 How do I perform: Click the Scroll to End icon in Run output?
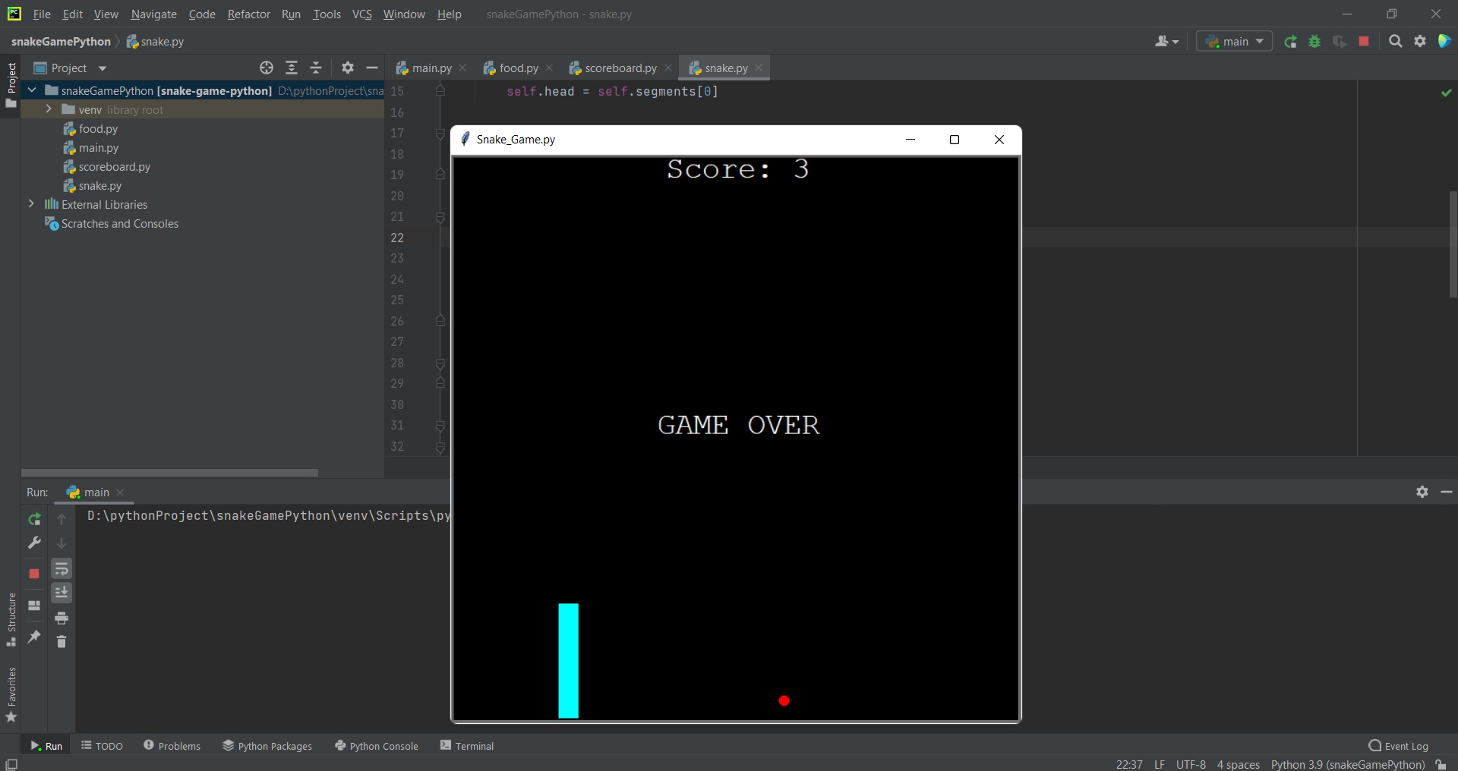pos(62,593)
